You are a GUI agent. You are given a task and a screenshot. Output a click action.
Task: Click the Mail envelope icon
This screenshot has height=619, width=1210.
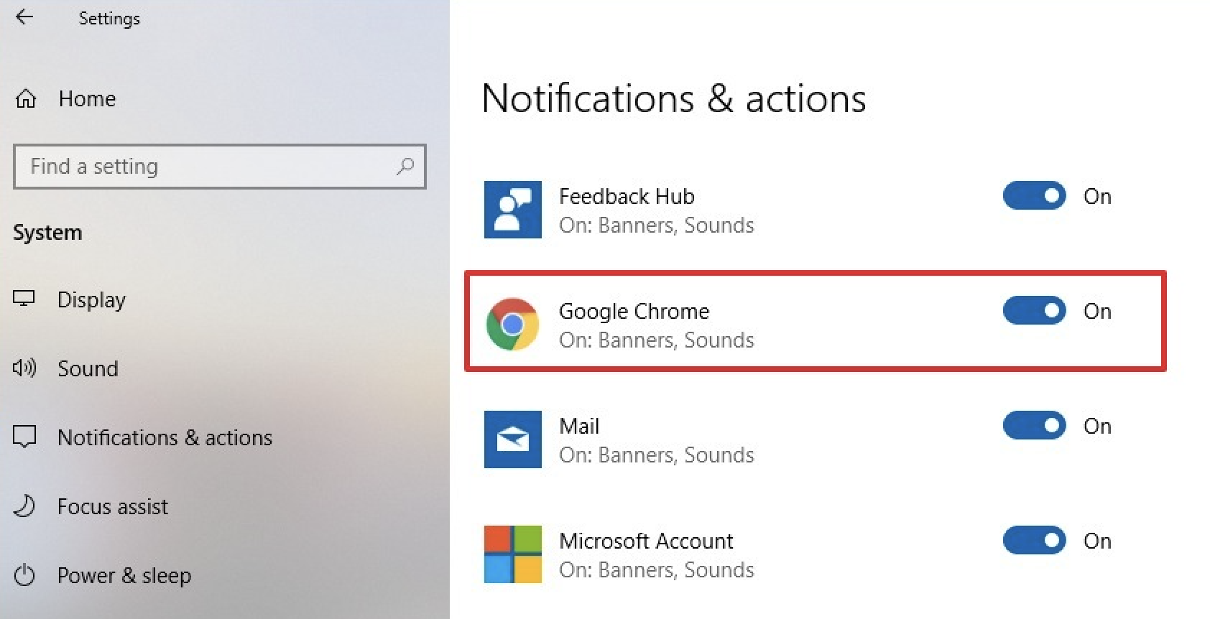click(x=512, y=439)
